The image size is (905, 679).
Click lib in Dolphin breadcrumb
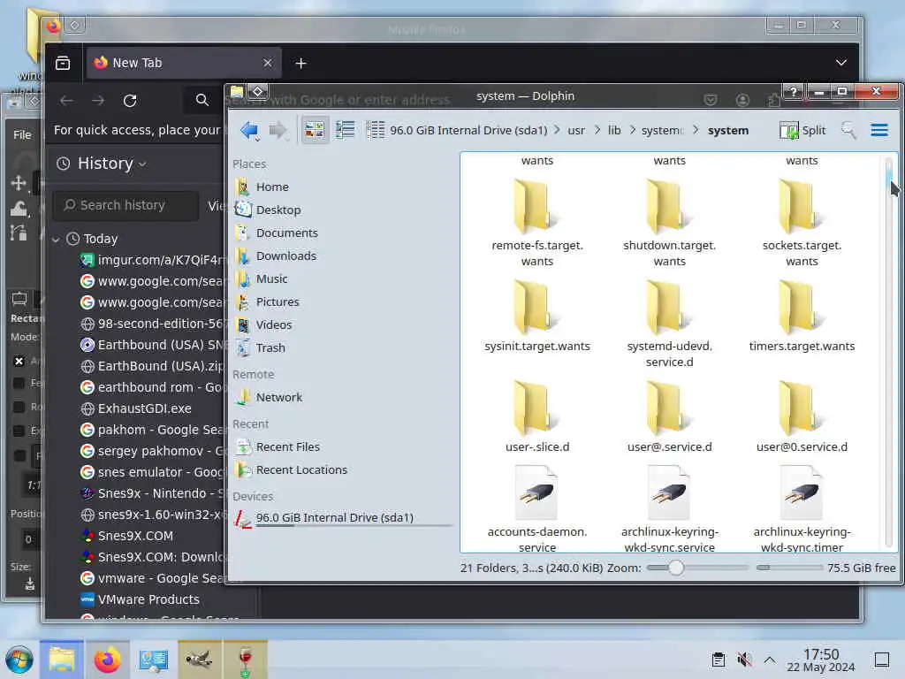(x=614, y=131)
